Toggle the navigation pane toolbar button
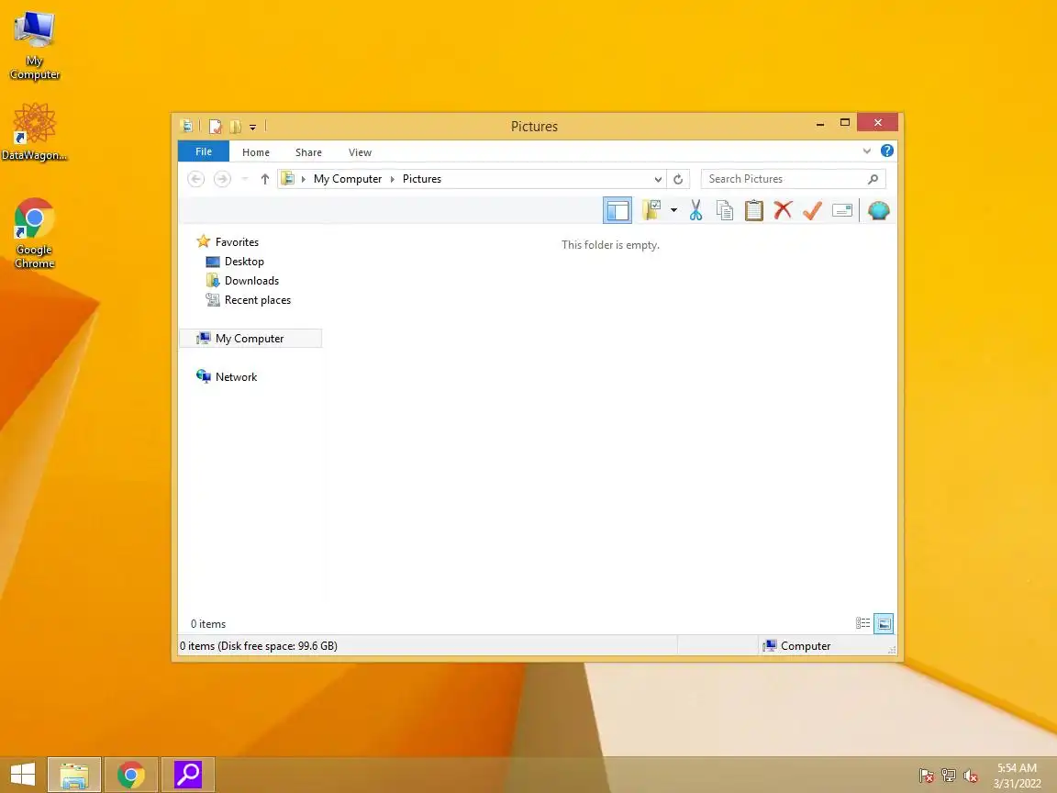Screen dimensions: 1057x793 click(x=617, y=210)
